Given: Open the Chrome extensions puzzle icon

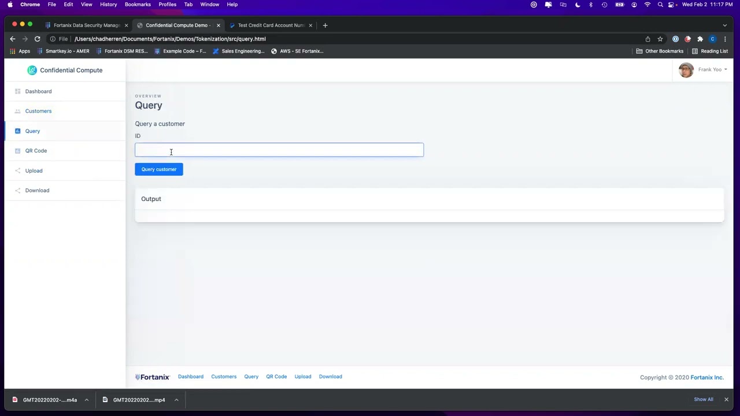Looking at the screenshot, I should (700, 39).
